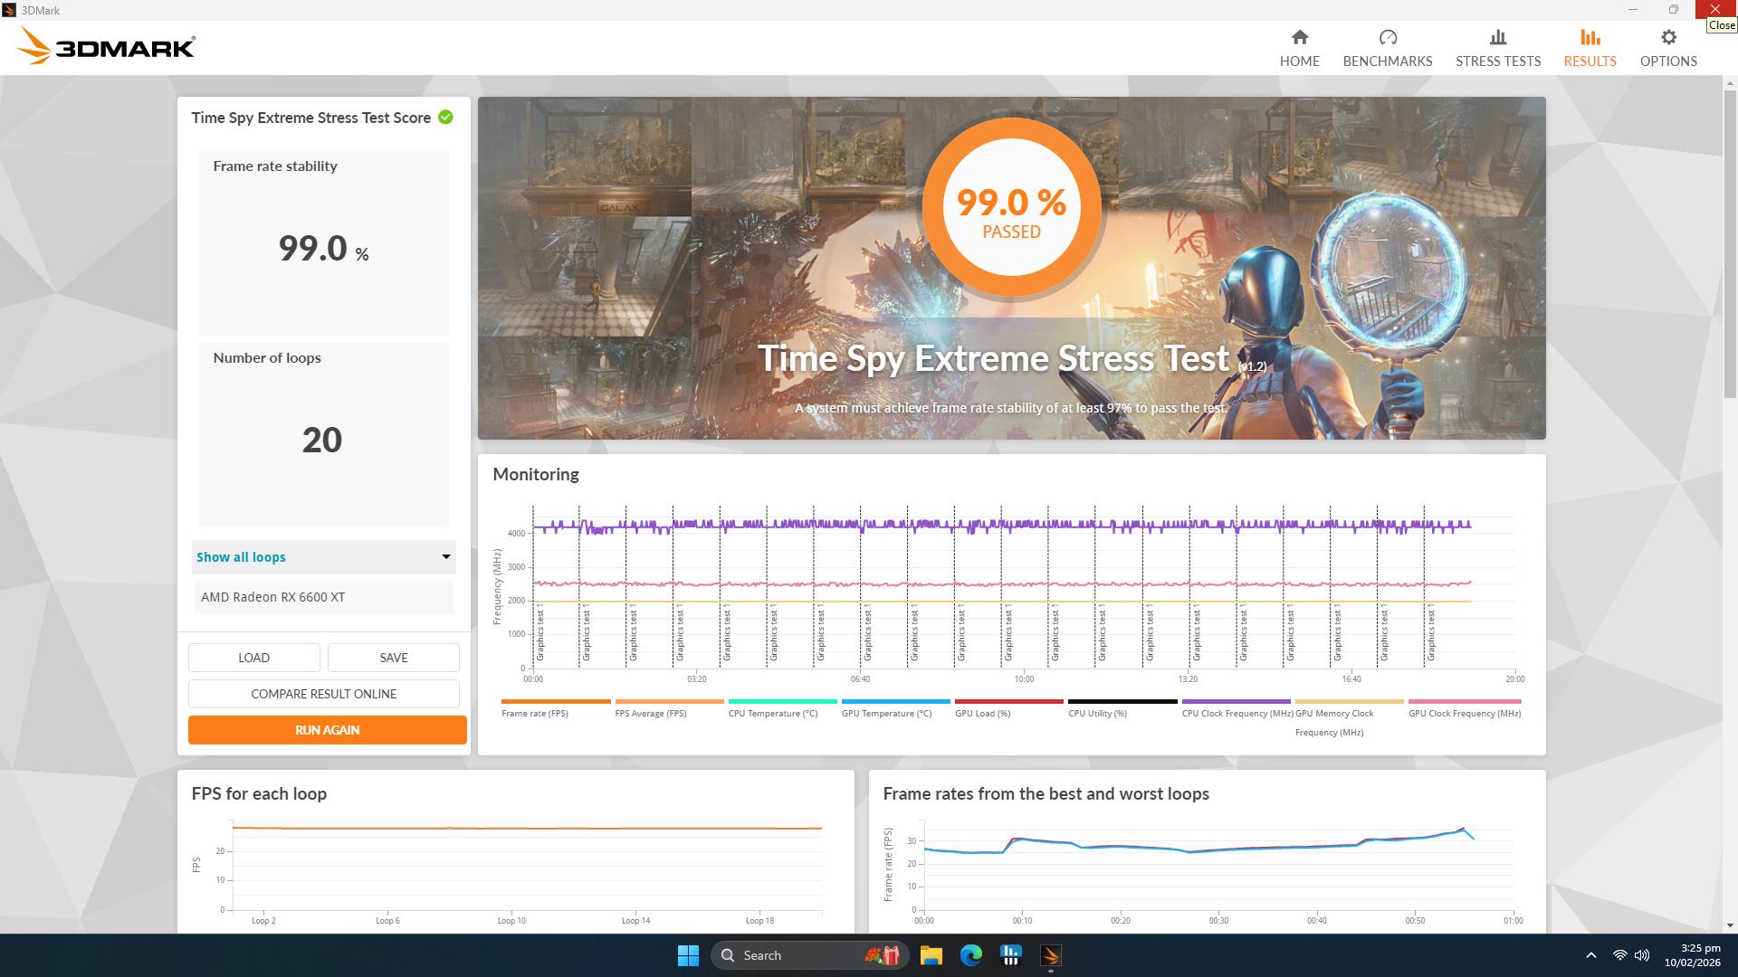The height and width of the screenshot is (977, 1738).
Task: Toggle the CPU Temperature legend series
Action: coord(782,708)
